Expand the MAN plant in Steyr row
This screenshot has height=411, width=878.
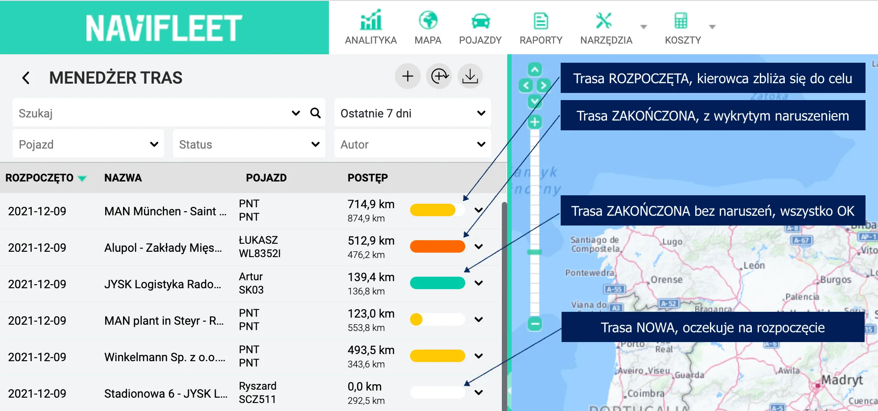click(479, 319)
